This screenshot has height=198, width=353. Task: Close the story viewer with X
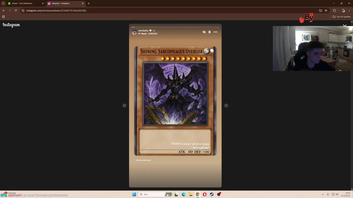click(345, 26)
